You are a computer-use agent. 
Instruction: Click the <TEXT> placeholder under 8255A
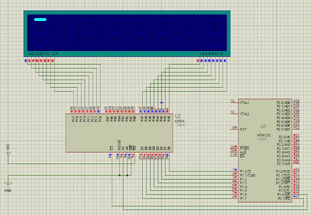180,125
